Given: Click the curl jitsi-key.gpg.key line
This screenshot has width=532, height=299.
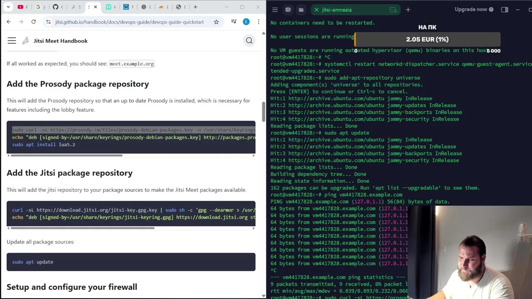Looking at the screenshot, I should pos(134,210).
